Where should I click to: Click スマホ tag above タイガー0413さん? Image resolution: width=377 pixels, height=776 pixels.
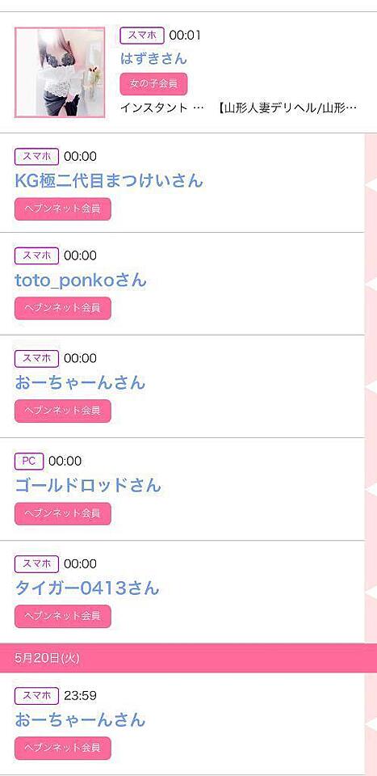[x=36, y=563]
